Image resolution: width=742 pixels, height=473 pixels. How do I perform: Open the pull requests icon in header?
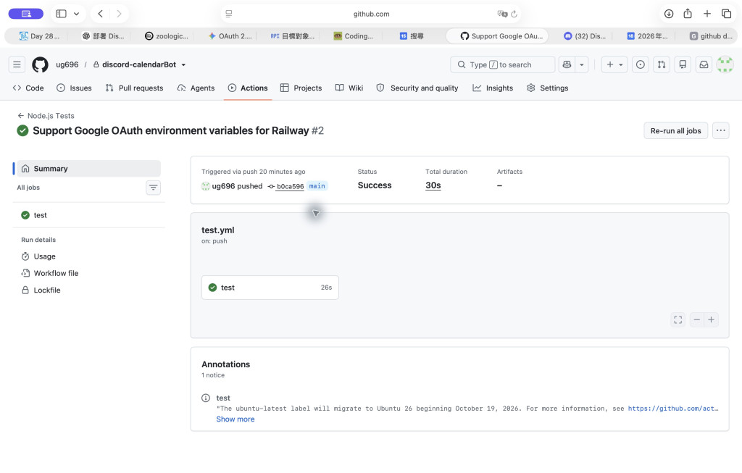pyautogui.click(x=662, y=64)
